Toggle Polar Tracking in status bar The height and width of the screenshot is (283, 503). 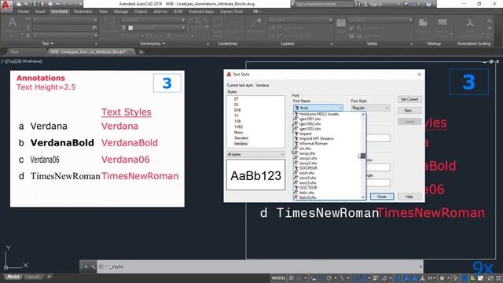coord(329,277)
